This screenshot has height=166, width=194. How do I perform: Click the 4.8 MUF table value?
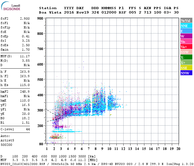[x=63, y=160]
